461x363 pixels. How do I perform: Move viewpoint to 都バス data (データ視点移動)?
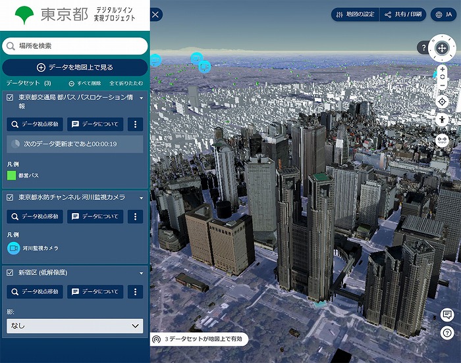click(35, 124)
